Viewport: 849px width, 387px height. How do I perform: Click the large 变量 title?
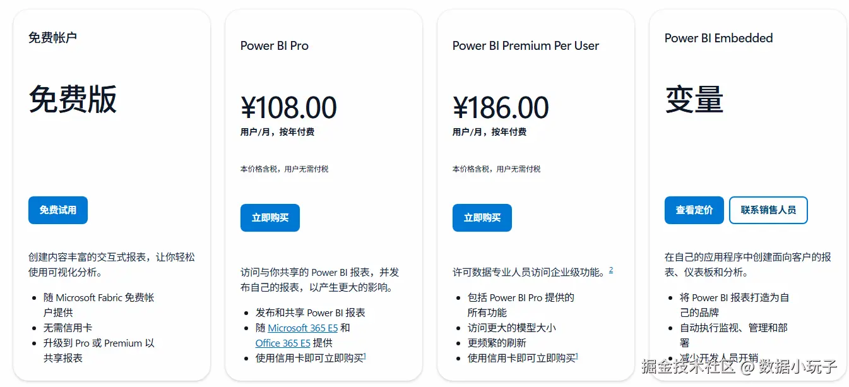(x=694, y=100)
